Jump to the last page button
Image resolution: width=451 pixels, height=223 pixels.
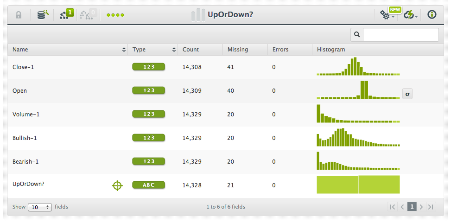431,207
